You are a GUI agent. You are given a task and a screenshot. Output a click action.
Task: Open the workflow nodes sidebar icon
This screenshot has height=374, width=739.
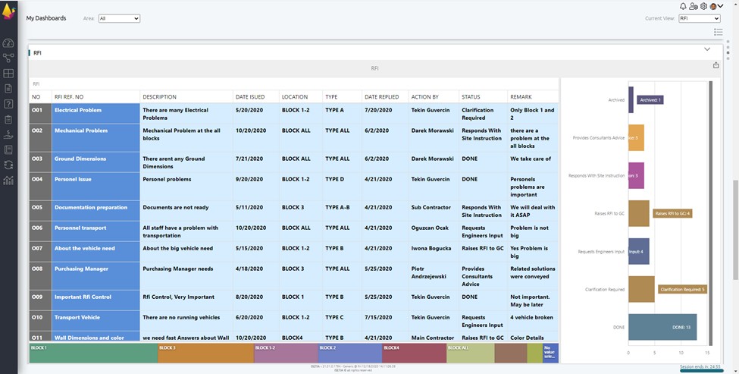coord(8,58)
